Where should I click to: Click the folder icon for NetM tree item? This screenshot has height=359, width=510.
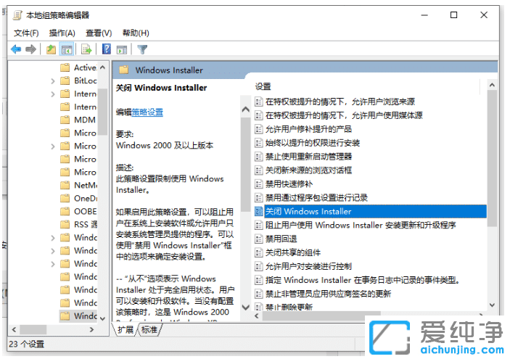65,185
